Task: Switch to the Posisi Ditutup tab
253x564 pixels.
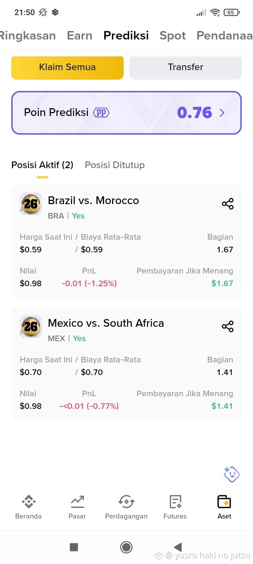Action: [x=115, y=165]
